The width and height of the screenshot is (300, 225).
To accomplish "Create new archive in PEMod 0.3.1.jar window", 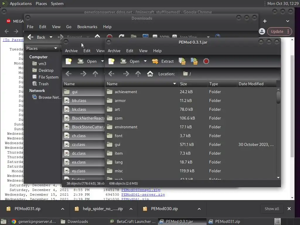I will [x=111, y=61].
